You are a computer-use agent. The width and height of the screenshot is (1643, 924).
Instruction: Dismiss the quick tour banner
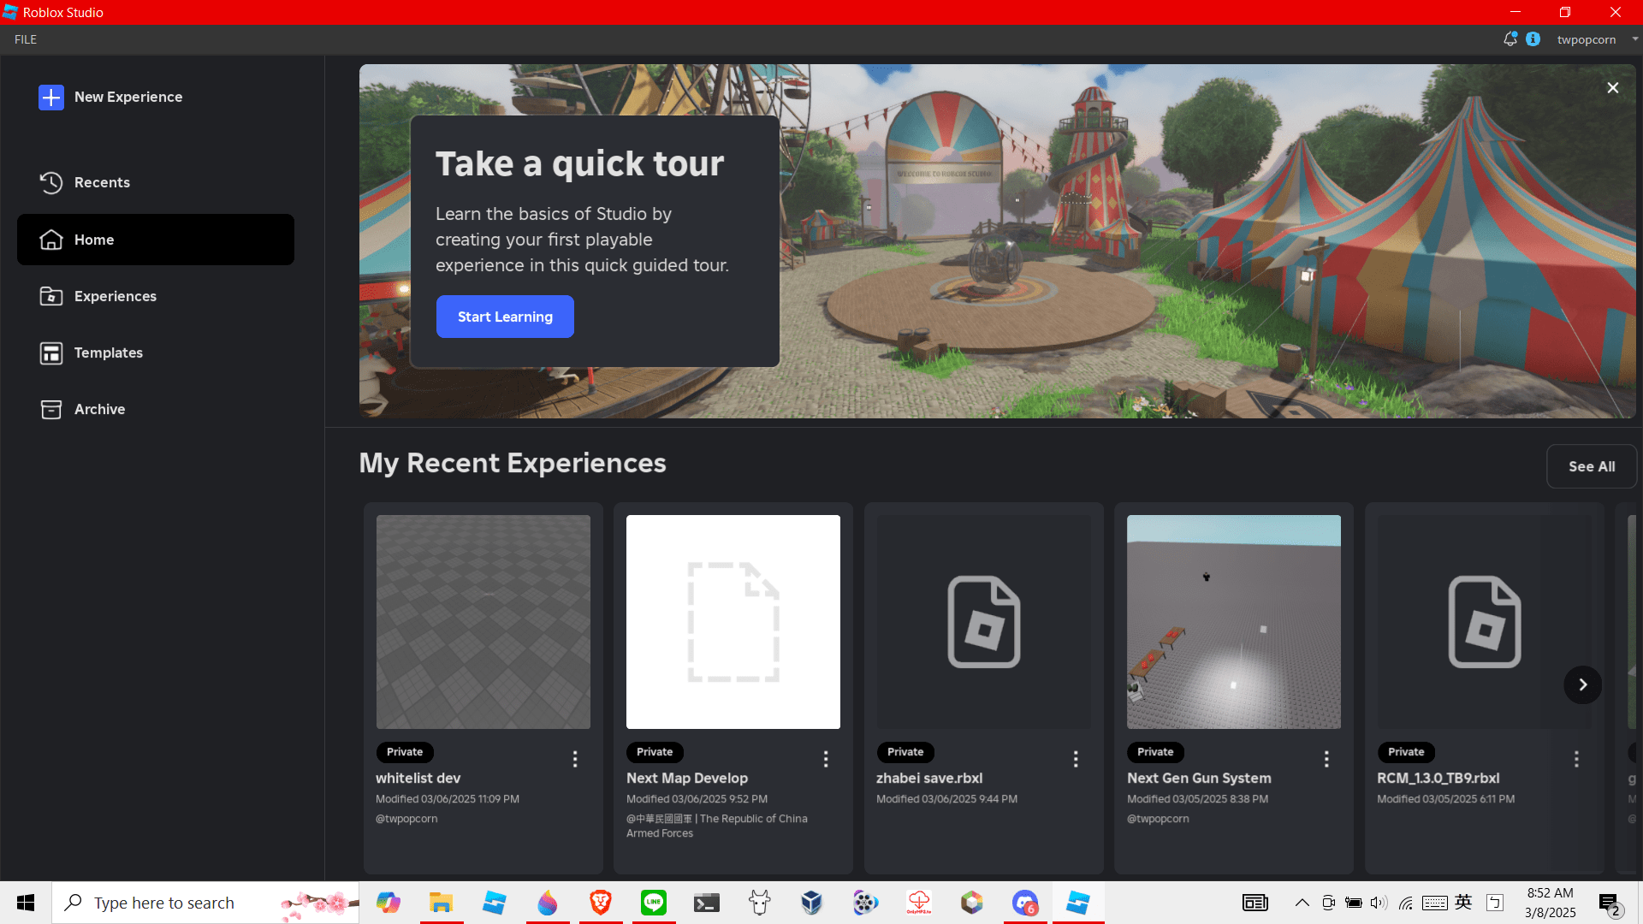click(1612, 88)
